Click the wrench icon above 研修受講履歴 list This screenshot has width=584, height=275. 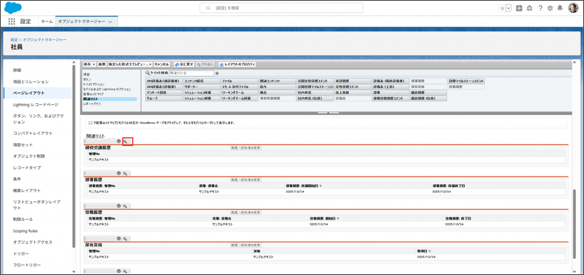click(125, 141)
